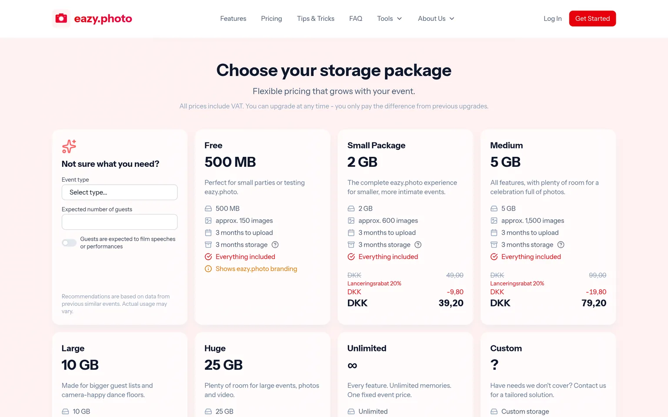668x417 pixels.
Task: Click the drive icon next to 25 GB in Huge
Action: pyautogui.click(x=208, y=411)
